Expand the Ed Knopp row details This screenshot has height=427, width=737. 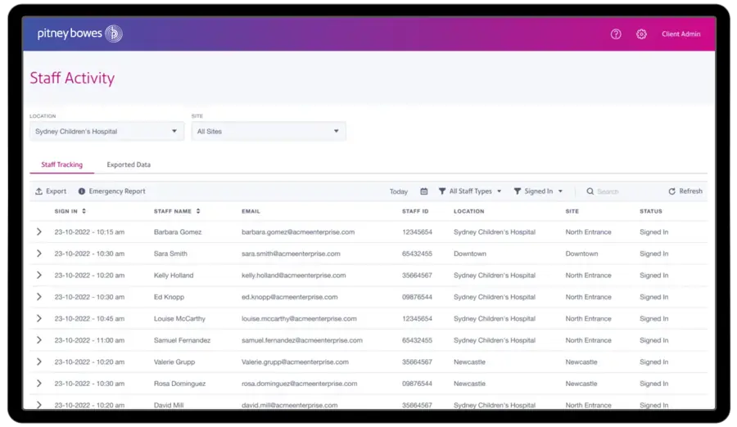click(x=38, y=297)
